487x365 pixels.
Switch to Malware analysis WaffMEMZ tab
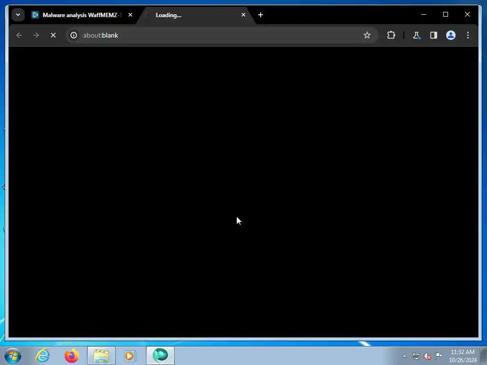tap(77, 15)
